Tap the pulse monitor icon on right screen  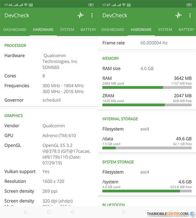(x=178, y=15)
